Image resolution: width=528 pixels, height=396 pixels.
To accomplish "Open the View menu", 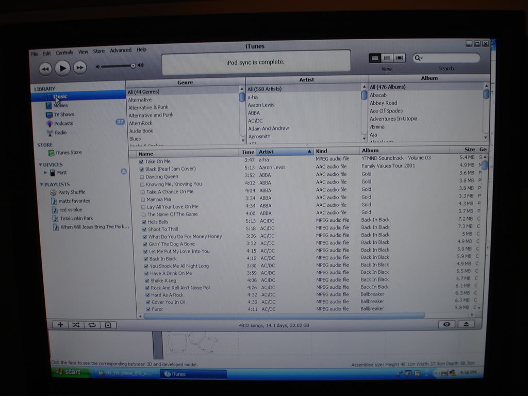I will 83,52.
